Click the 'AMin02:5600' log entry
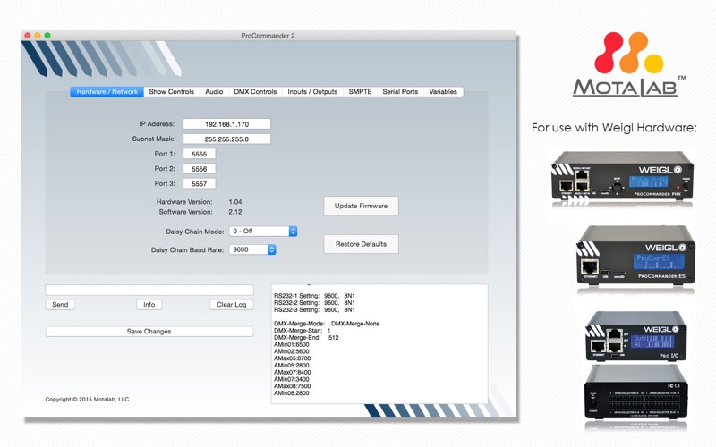This screenshot has height=447, width=716. (292, 351)
